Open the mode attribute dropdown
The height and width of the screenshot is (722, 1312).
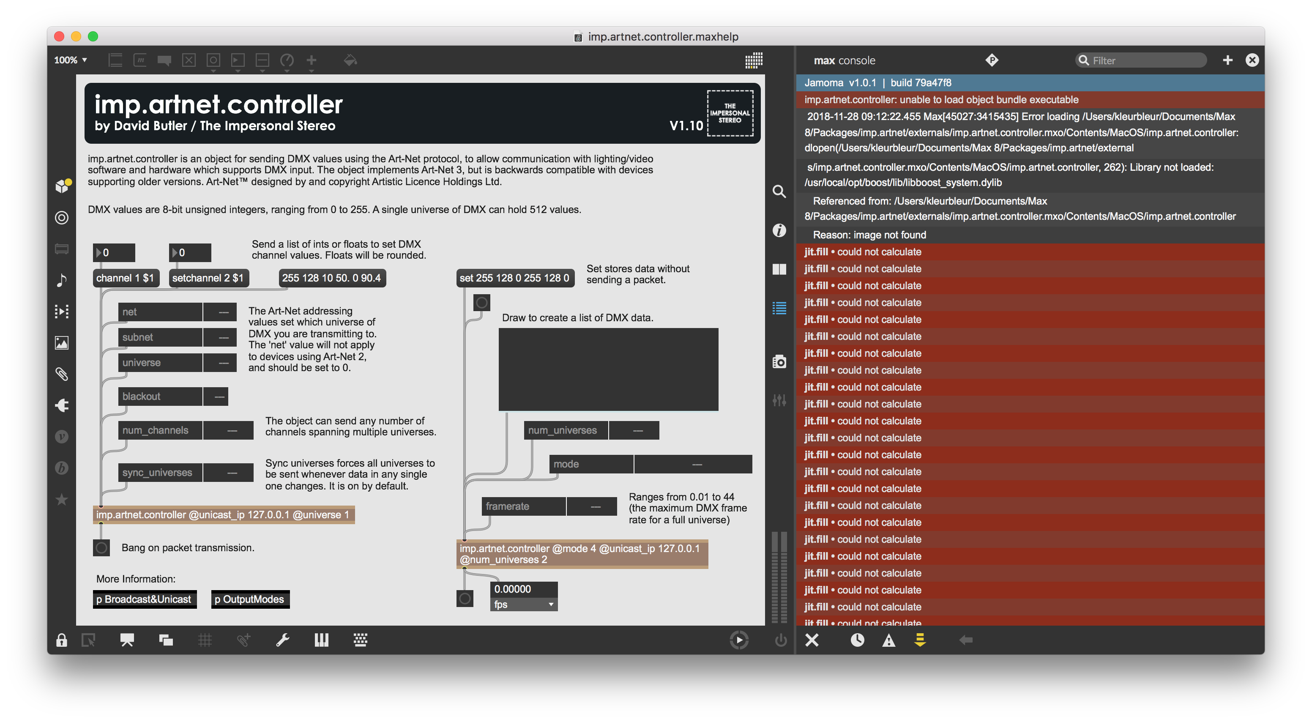[693, 464]
